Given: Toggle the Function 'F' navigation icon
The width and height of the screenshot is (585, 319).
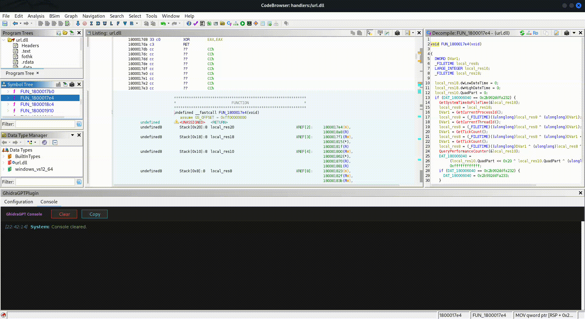Looking at the screenshot, I should 118,23.
